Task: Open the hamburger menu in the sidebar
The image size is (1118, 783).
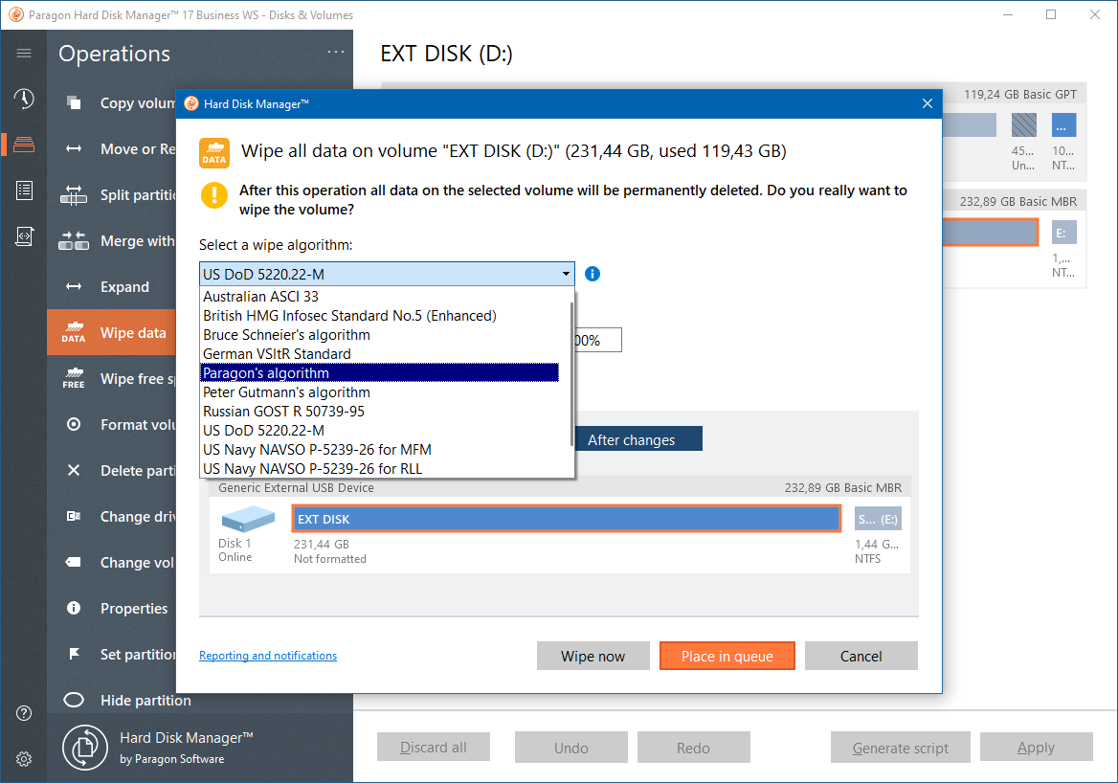Action: 24,54
